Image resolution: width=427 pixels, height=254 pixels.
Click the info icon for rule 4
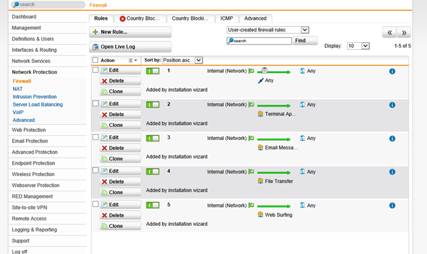click(x=392, y=172)
